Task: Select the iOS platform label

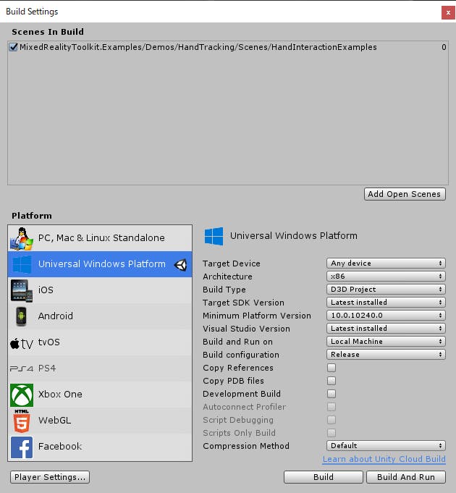Action: [46, 290]
